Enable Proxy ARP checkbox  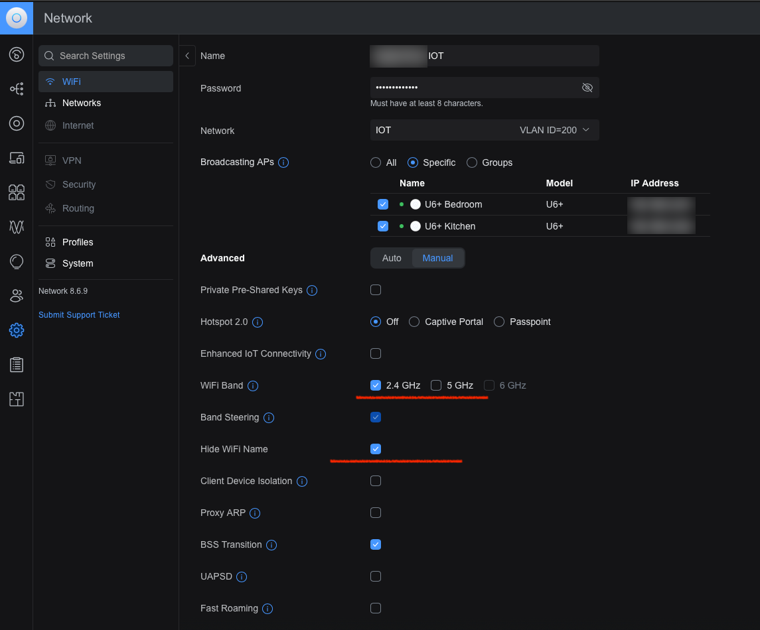pyautogui.click(x=376, y=513)
